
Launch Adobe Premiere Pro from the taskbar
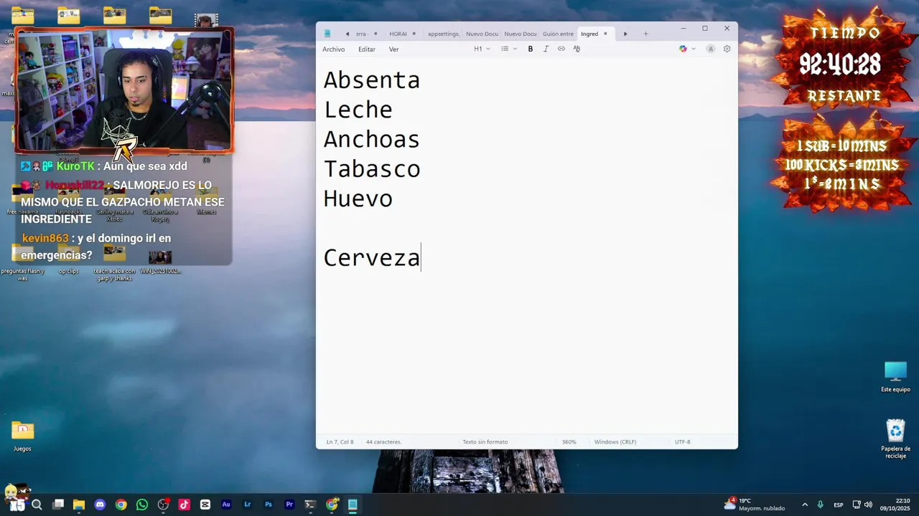[289, 505]
